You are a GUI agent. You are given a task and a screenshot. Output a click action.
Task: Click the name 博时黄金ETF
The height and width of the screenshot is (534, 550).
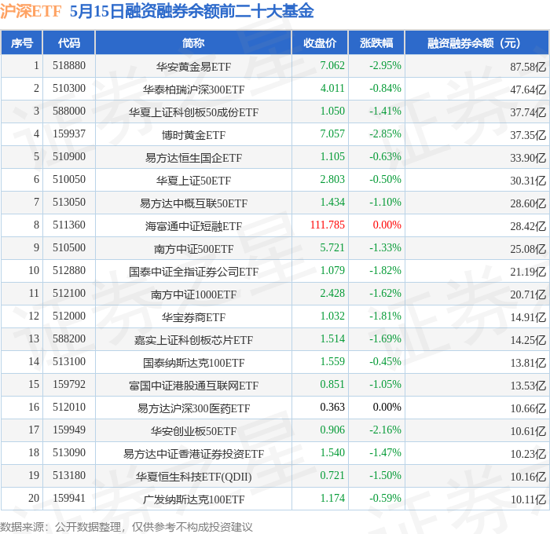(193, 135)
